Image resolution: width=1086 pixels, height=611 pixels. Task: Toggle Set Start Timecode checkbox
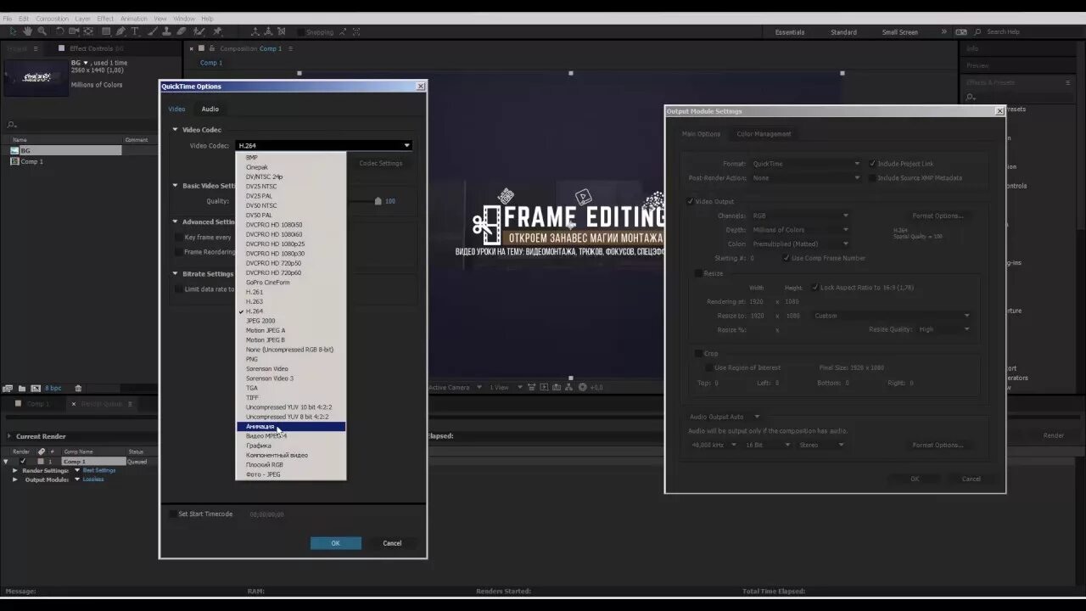(x=172, y=514)
